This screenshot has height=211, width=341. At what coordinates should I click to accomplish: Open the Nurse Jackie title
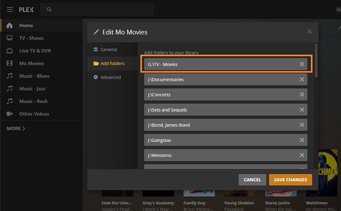click(x=278, y=203)
